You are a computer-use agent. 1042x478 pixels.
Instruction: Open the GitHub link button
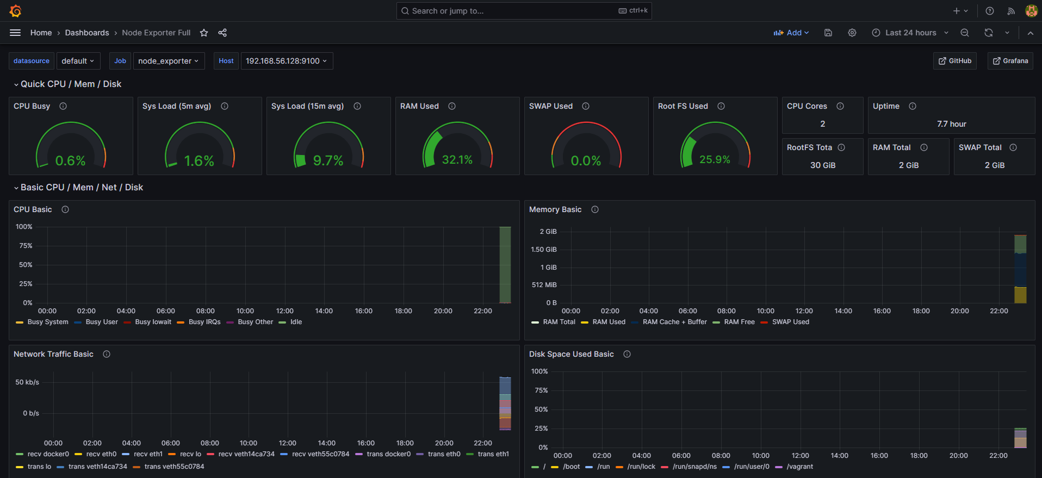point(955,61)
